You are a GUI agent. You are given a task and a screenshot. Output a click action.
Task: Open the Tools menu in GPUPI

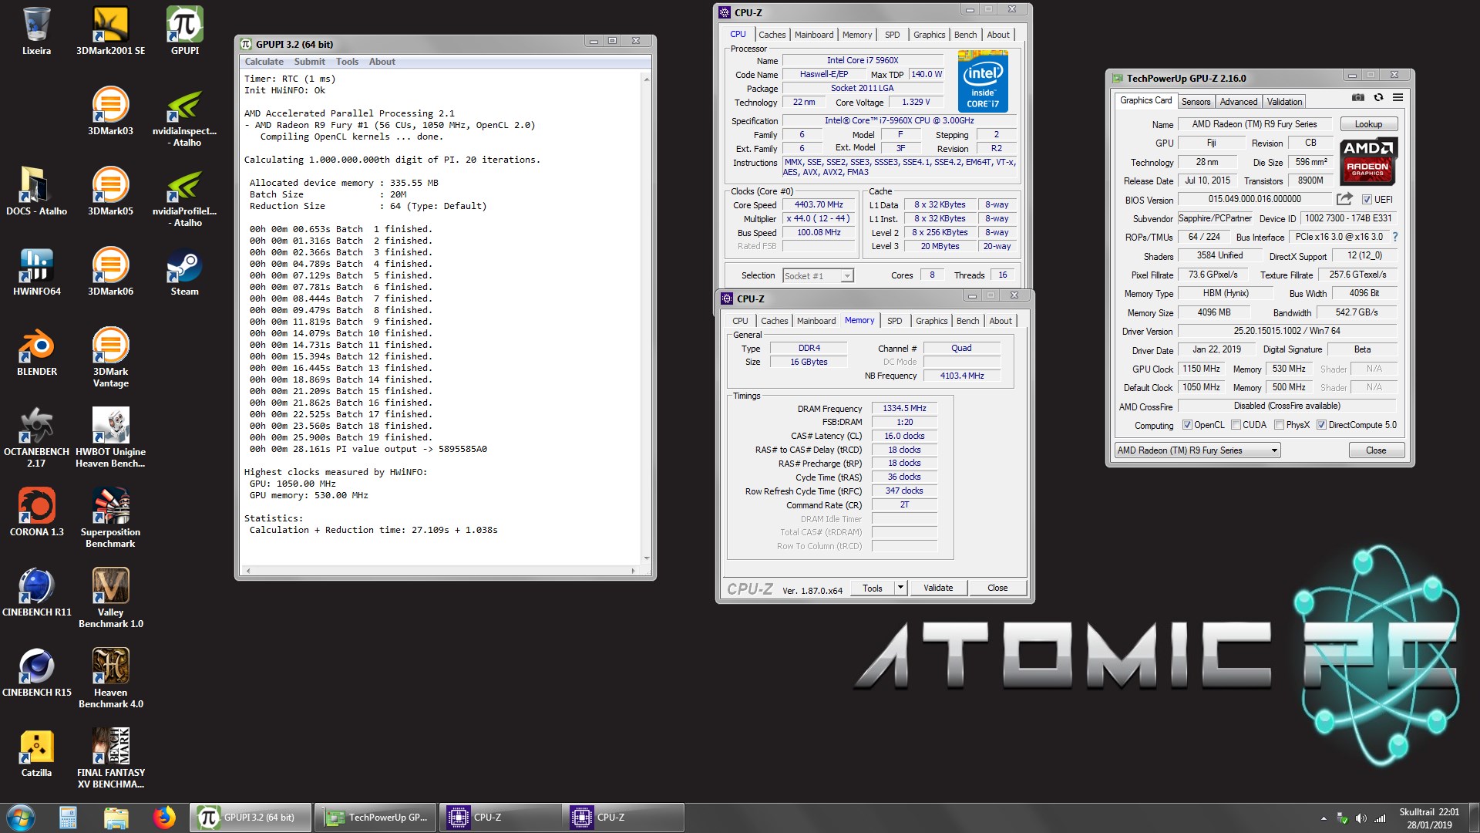pos(347,62)
